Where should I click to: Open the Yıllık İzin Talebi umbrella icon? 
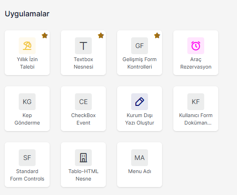click(x=27, y=46)
